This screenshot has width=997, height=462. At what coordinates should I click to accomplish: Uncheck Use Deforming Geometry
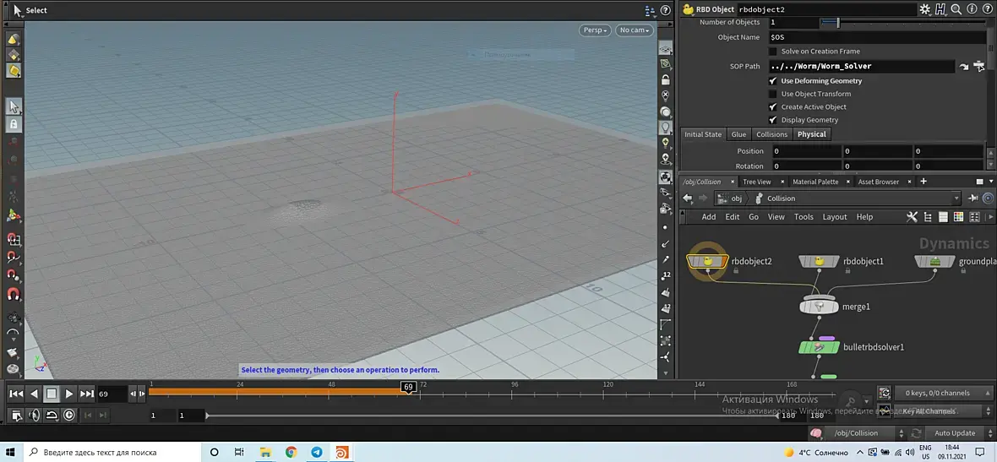tap(772, 81)
